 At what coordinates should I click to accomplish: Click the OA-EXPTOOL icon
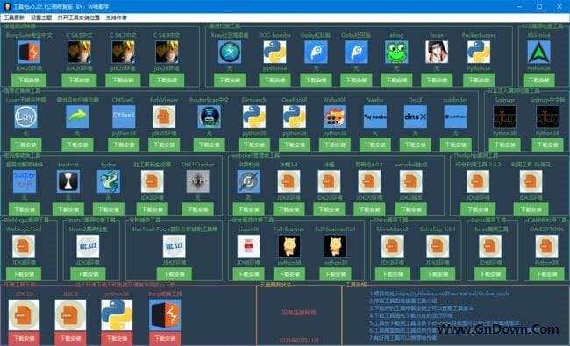(546, 246)
